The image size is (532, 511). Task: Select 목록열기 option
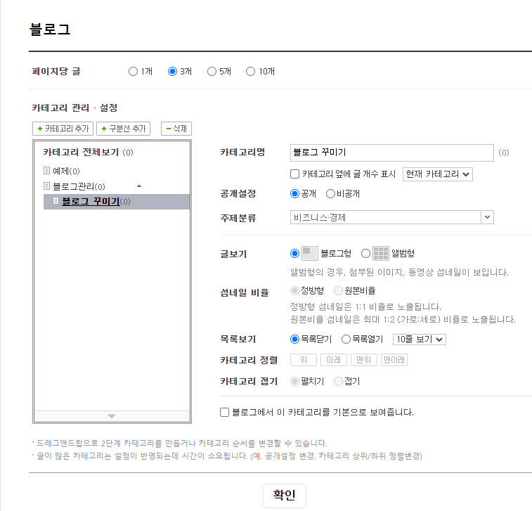click(346, 339)
